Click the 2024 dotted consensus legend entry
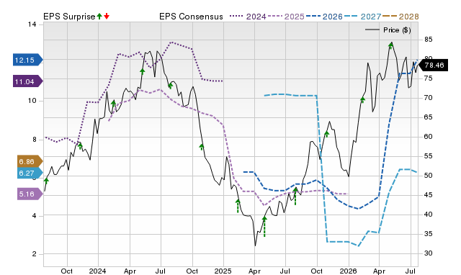461x275 pixels. [248, 17]
